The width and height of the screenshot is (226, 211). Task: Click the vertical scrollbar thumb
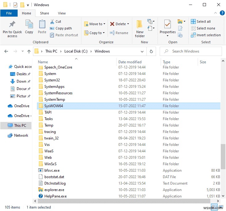click(x=223, y=157)
